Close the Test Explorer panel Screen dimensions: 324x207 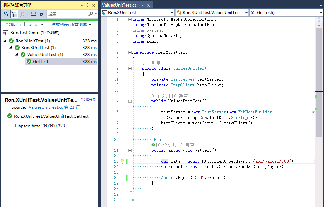94,6
